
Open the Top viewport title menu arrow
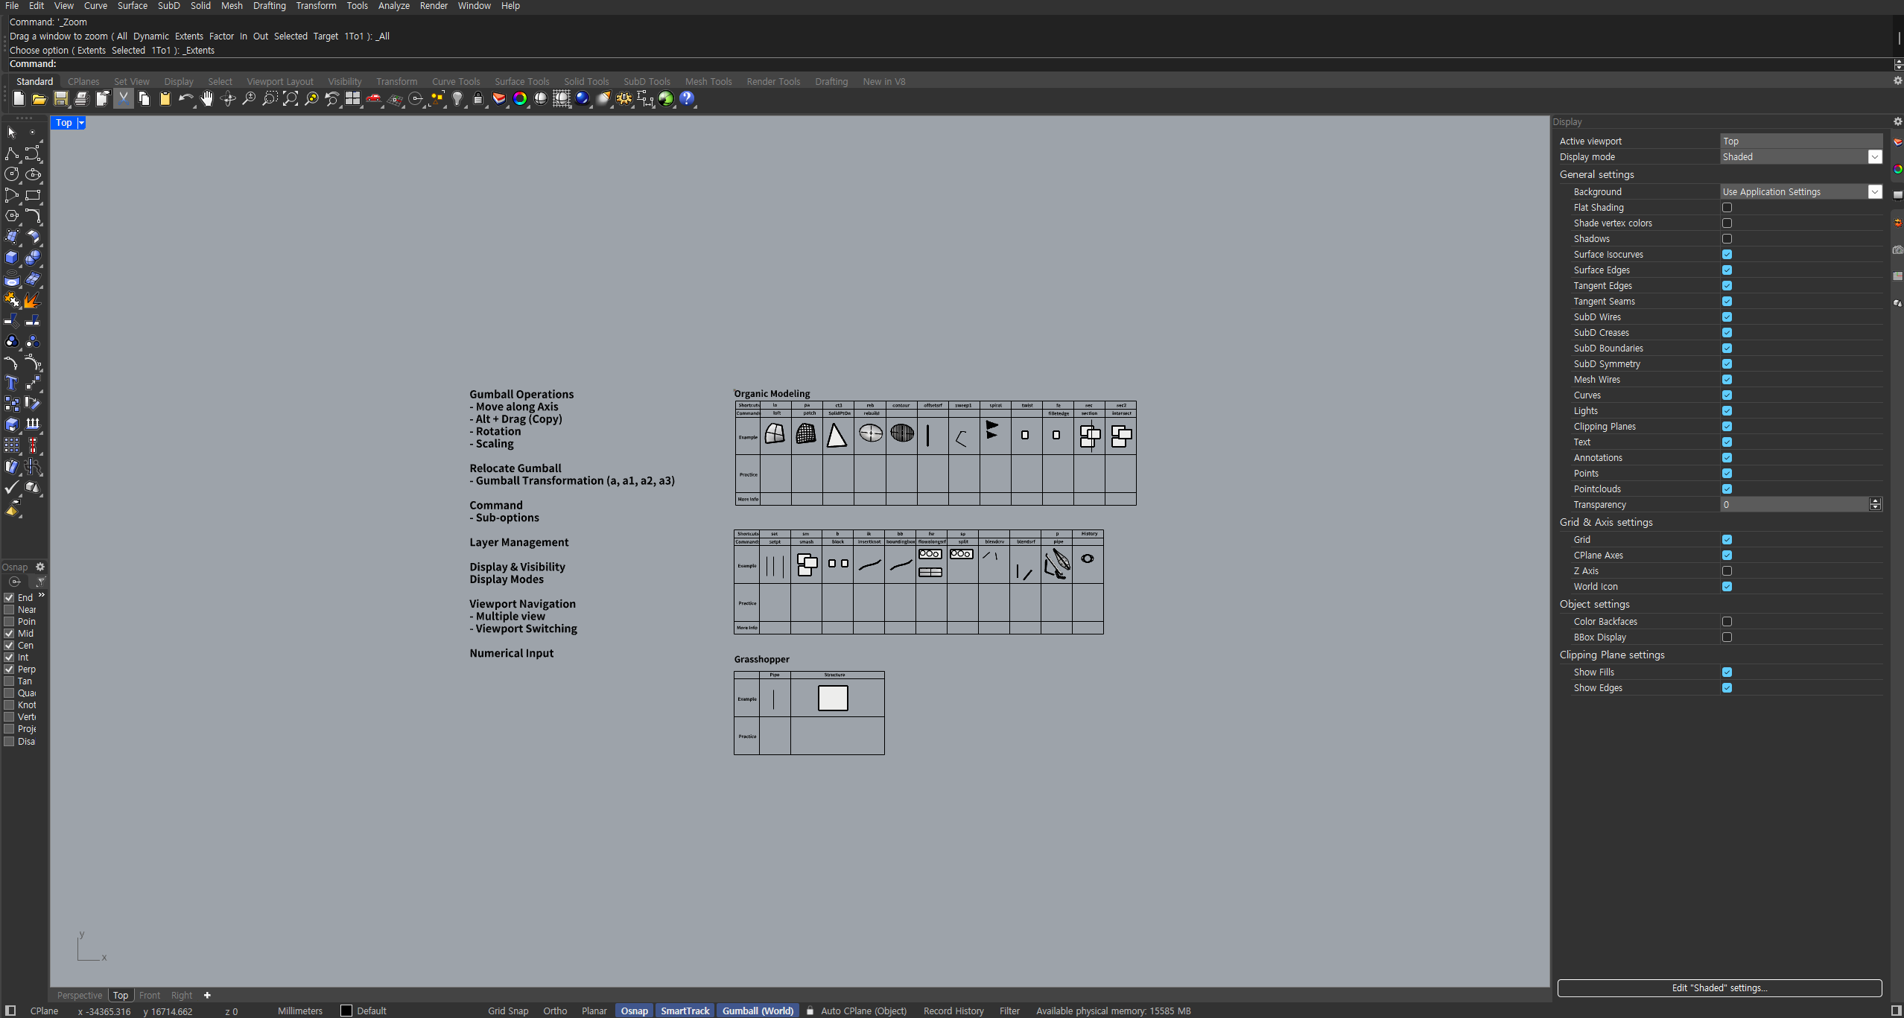click(x=81, y=123)
